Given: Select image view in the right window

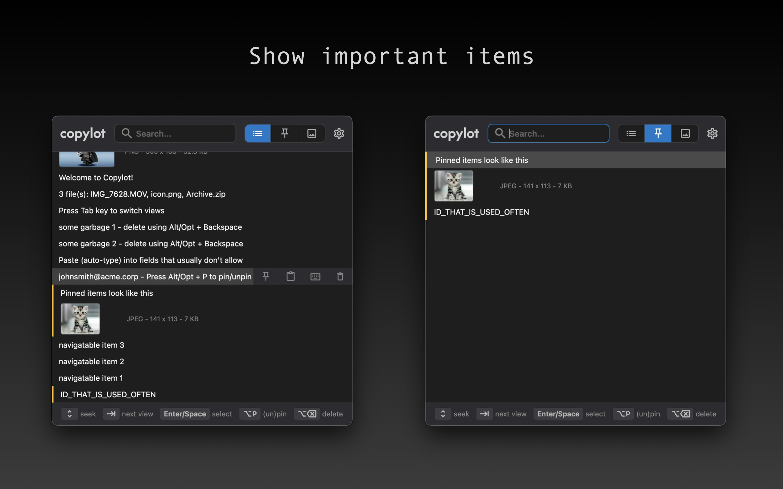Looking at the screenshot, I should tap(685, 133).
